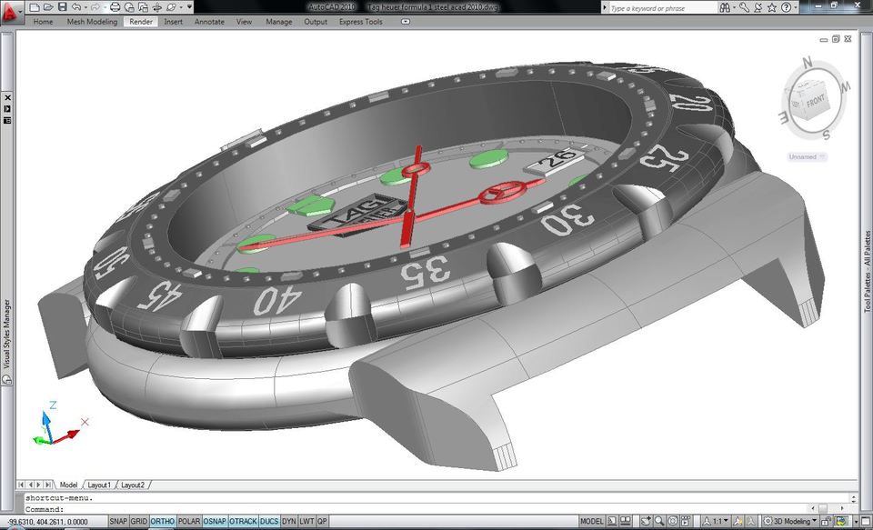Switch to the Mesh Modeling ribbon tab
This screenshot has height=530, width=873.
[94, 22]
